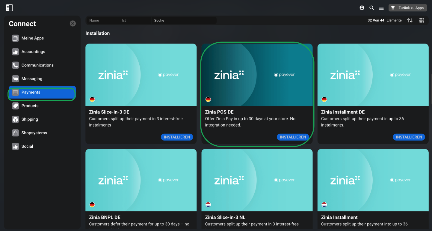Select the Shopsystems category
Viewport: 432px width, 231px height.
pos(42,133)
